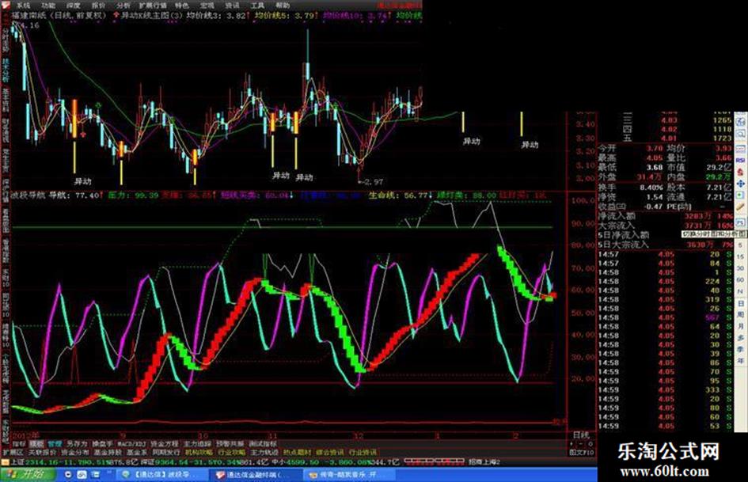Open the 关联报价 tab

[x=43, y=452]
